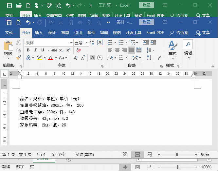Click Undo in the Word quick access toolbar
Viewport: 218px width, 171px height.
click(28, 22)
